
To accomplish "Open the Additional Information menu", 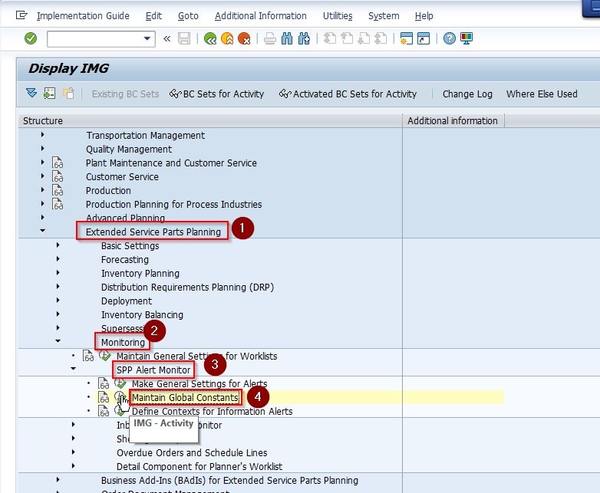I will coord(261,15).
